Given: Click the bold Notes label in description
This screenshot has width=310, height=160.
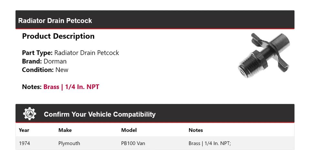Looking at the screenshot, I should coord(32,87).
